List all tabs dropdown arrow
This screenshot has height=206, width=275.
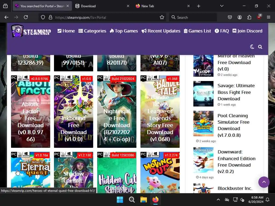pos(222,6)
